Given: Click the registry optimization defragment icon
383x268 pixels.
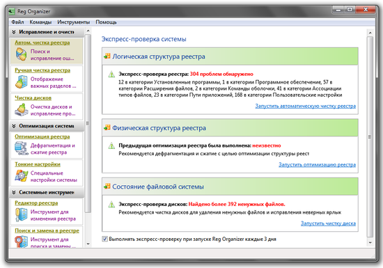Looking at the screenshot, I should coord(22,148).
